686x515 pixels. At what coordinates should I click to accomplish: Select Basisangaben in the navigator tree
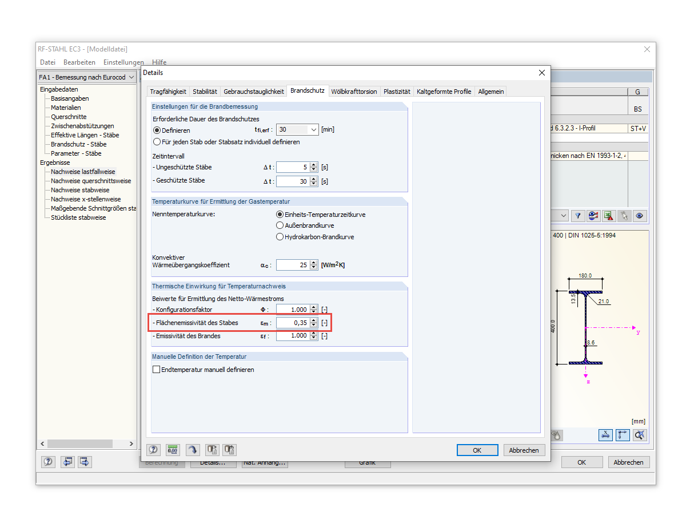pos(70,98)
